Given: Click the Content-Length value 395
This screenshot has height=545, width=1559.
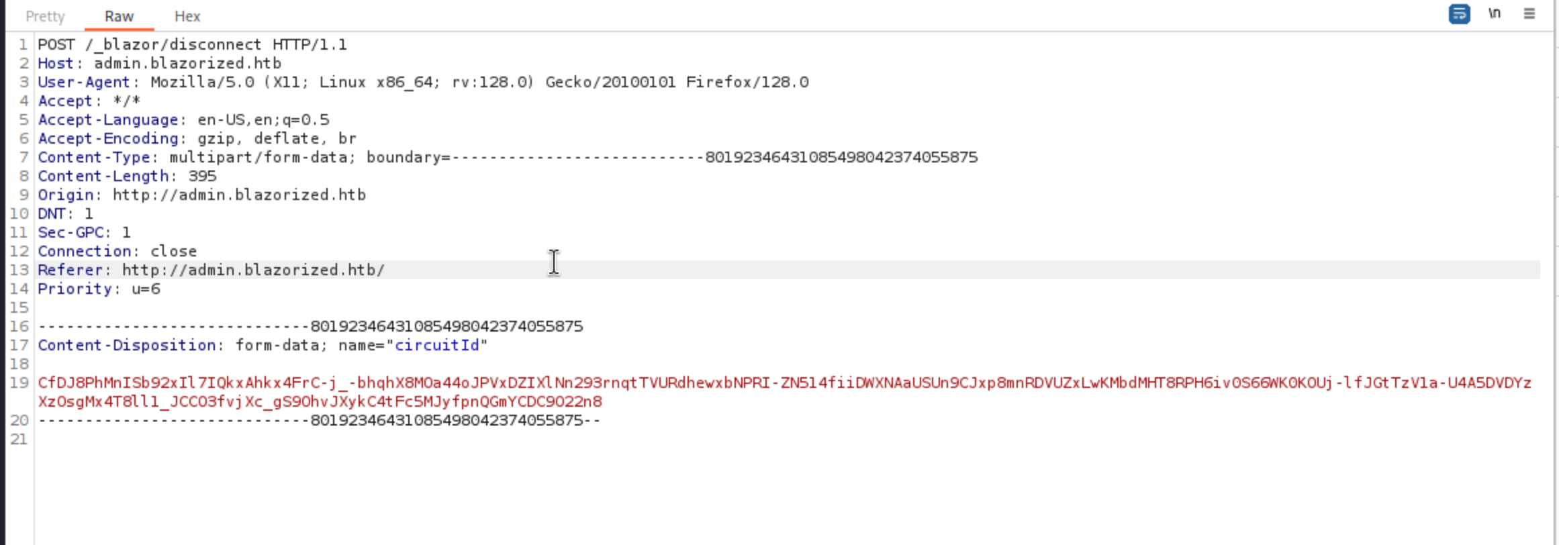Looking at the screenshot, I should tap(202, 176).
